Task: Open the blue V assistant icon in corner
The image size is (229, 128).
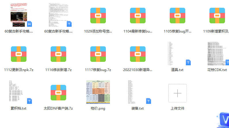Action: coord(224,120)
